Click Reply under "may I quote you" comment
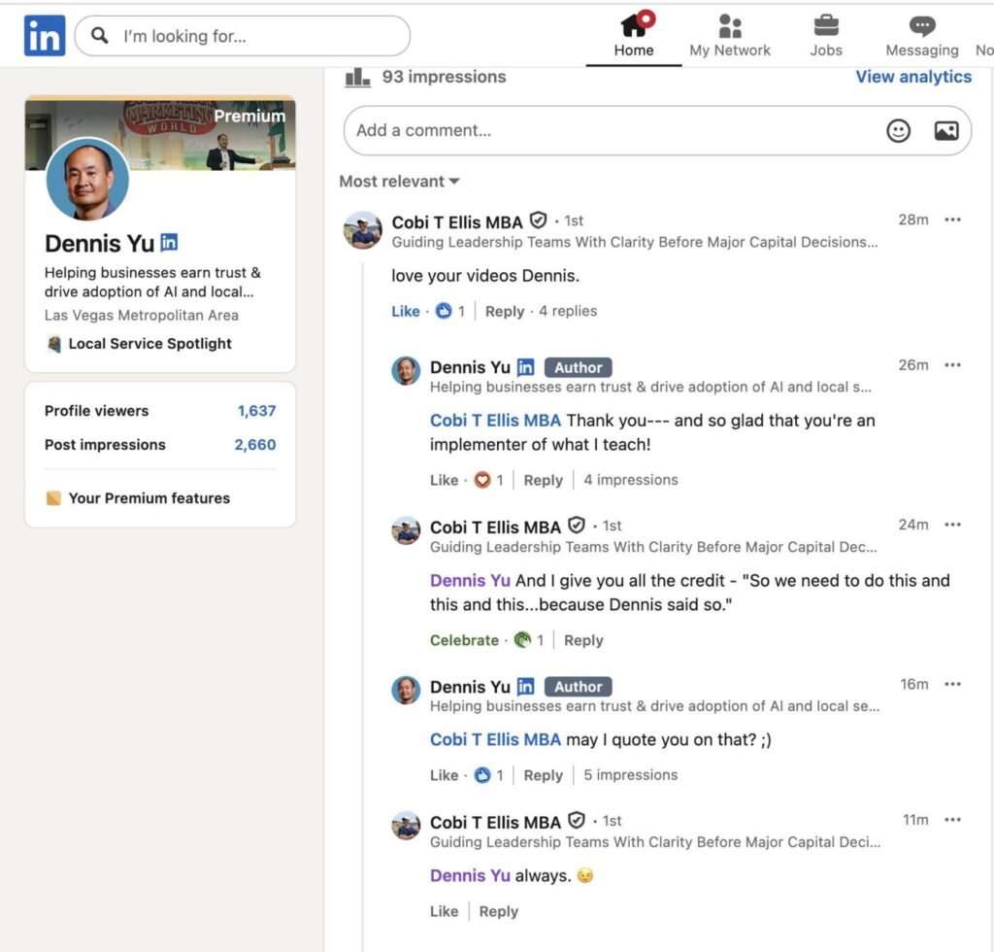994x952 pixels. (x=543, y=775)
